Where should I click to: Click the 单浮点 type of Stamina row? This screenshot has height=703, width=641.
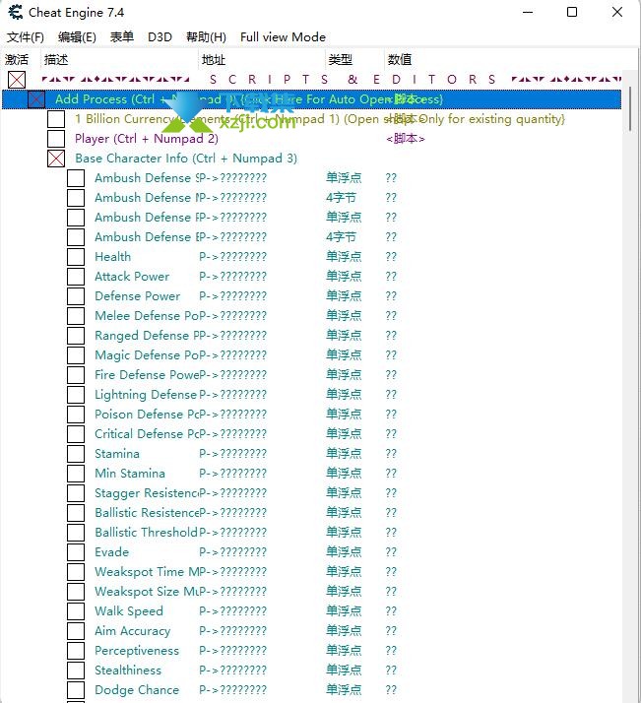tap(344, 454)
